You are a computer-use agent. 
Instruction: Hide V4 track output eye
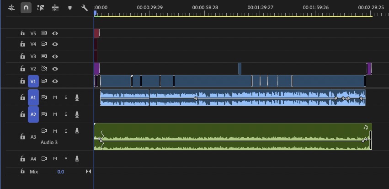click(x=55, y=44)
